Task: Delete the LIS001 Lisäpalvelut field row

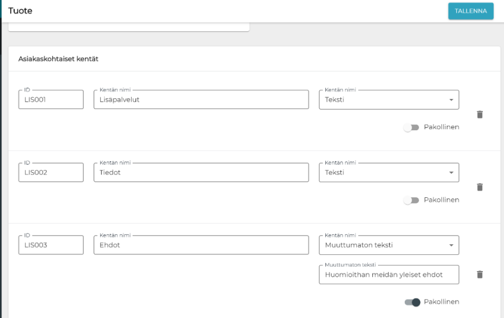Action: (x=479, y=115)
